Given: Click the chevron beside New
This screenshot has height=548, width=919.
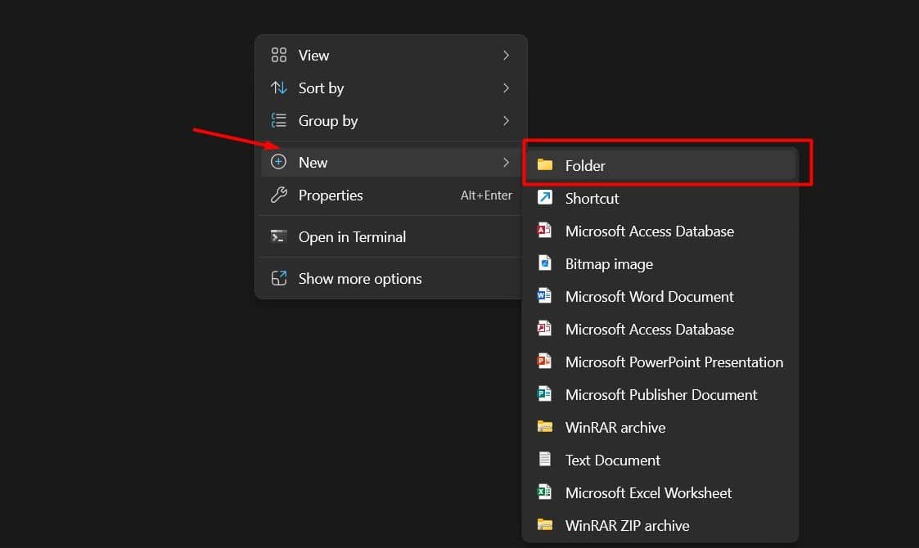Looking at the screenshot, I should (506, 162).
